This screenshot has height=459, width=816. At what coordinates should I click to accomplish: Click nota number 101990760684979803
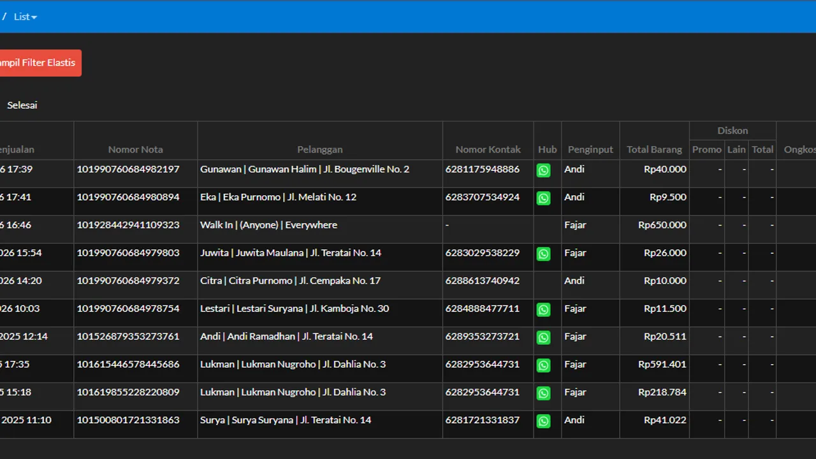128,252
